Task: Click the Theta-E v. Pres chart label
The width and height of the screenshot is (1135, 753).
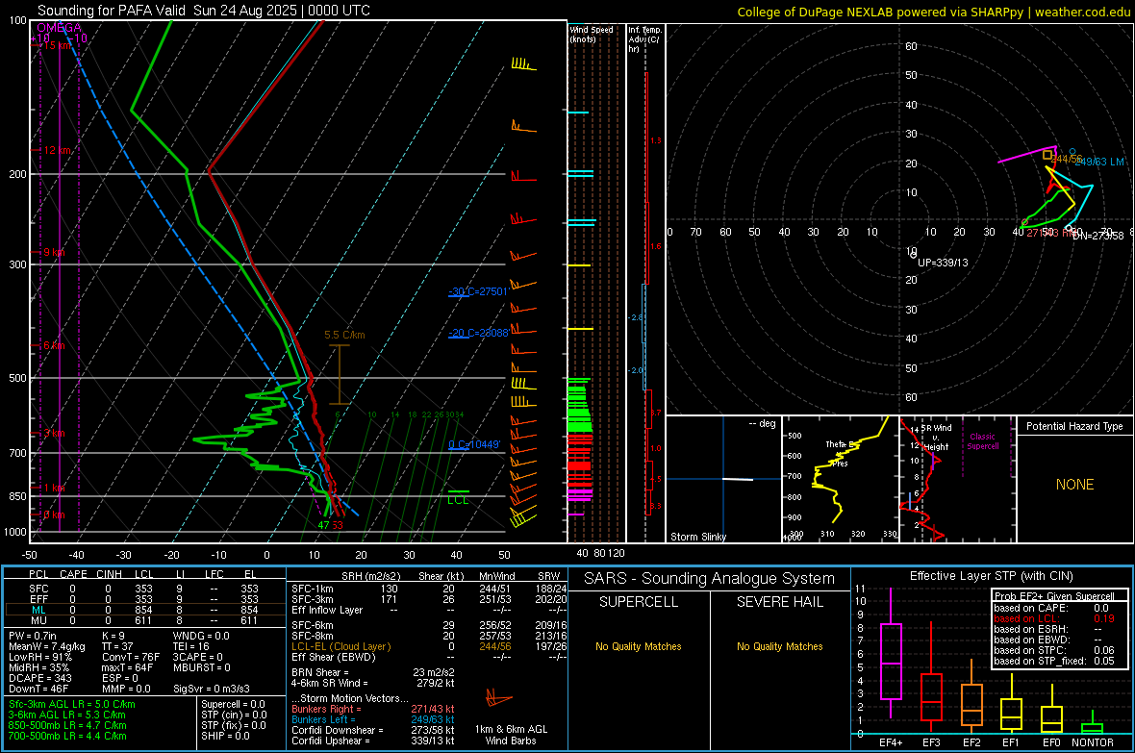Action: coord(839,453)
